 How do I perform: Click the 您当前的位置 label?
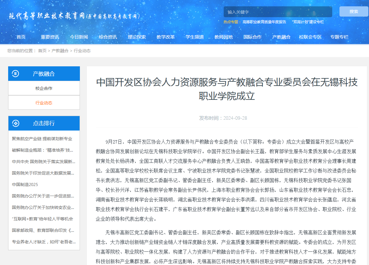click(x=20, y=51)
